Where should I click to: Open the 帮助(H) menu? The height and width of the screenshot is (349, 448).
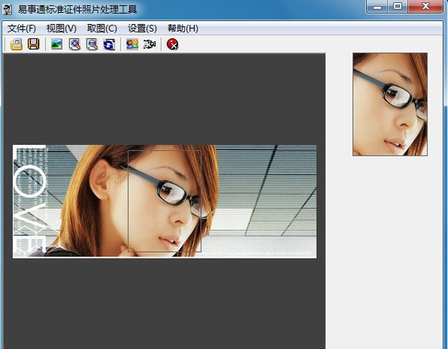(x=183, y=29)
